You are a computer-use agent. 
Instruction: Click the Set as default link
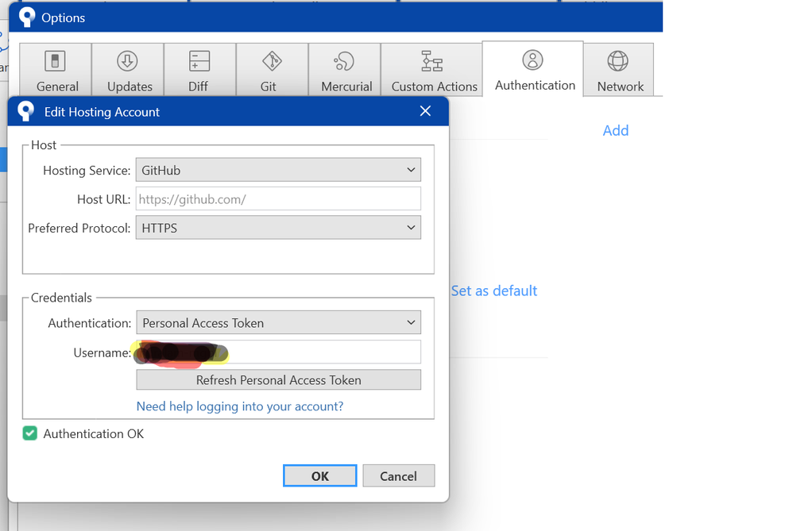pyautogui.click(x=494, y=291)
